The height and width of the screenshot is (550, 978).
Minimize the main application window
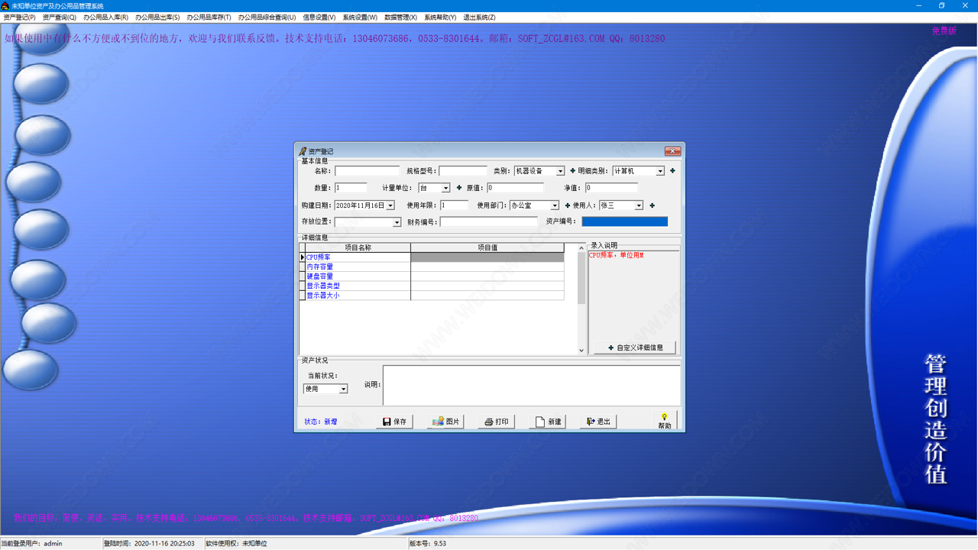pyautogui.click(x=919, y=5)
